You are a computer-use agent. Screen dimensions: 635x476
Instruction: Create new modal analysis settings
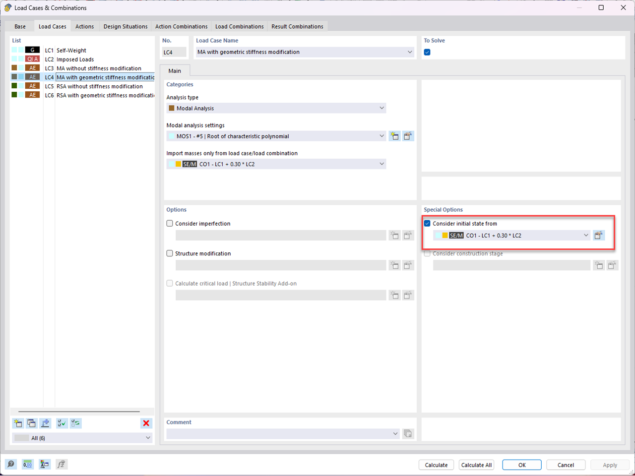[x=394, y=136]
